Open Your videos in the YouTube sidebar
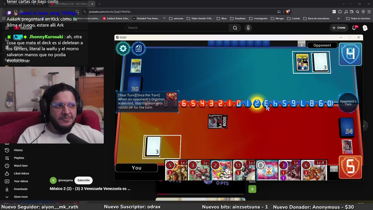Image resolution: width=373 pixels, height=210 pixels. [21, 181]
